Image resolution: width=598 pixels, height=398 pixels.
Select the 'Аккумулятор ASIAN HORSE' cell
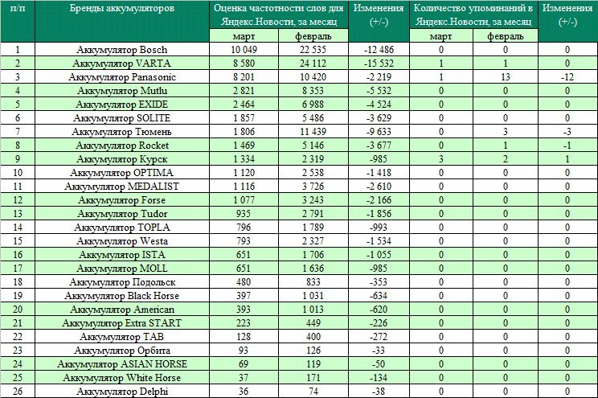(x=122, y=364)
